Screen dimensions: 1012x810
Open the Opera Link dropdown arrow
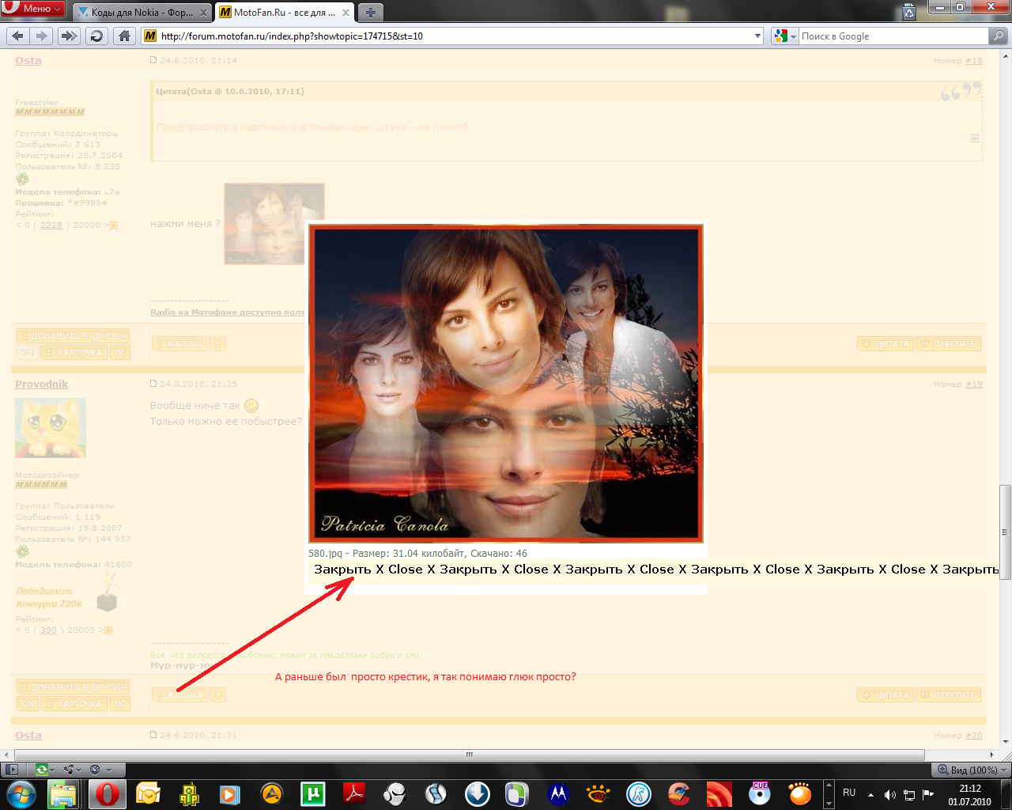(51, 770)
